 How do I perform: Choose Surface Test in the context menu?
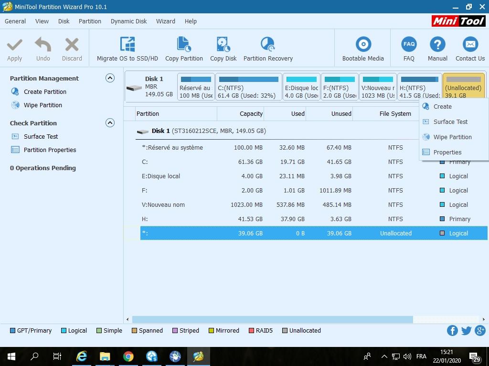454,122
